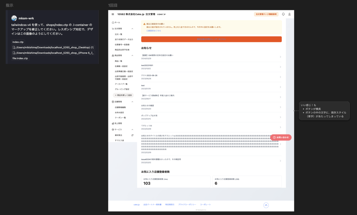Select すぐに入金 in the sidebar
The width and height of the screenshot is (357, 215).
(119, 140)
